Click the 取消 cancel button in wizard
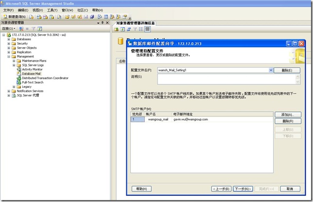313x202 pixels. [x=290, y=189]
